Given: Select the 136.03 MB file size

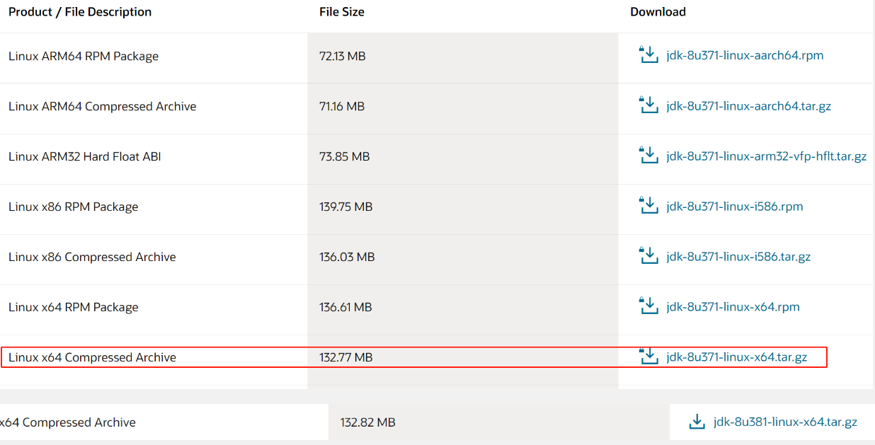Looking at the screenshot, I should pos(347,257).
